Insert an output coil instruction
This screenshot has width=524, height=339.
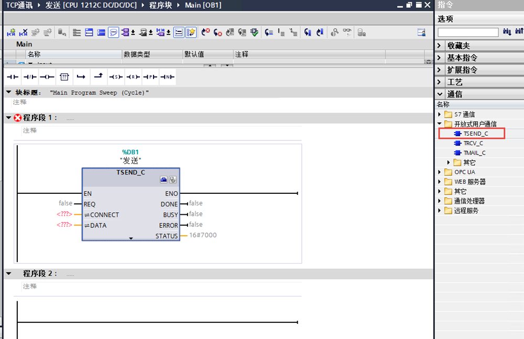47,77
